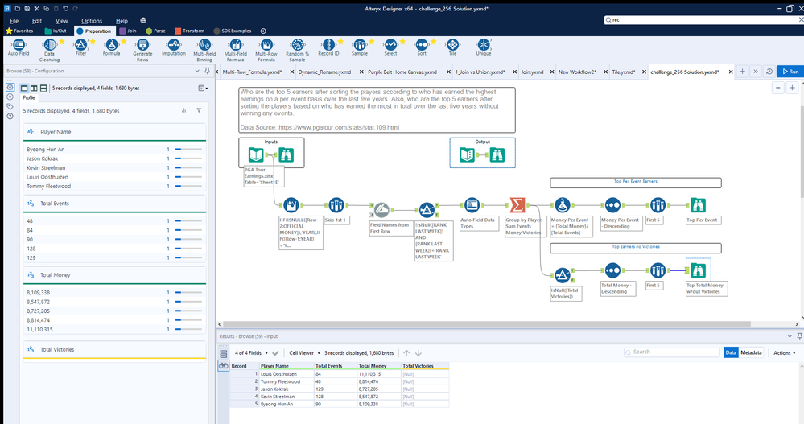This screenshot has height=424, width=804.
Task: Click the Skip 1st 1 sample node
Action: click(x=336, y=205)
